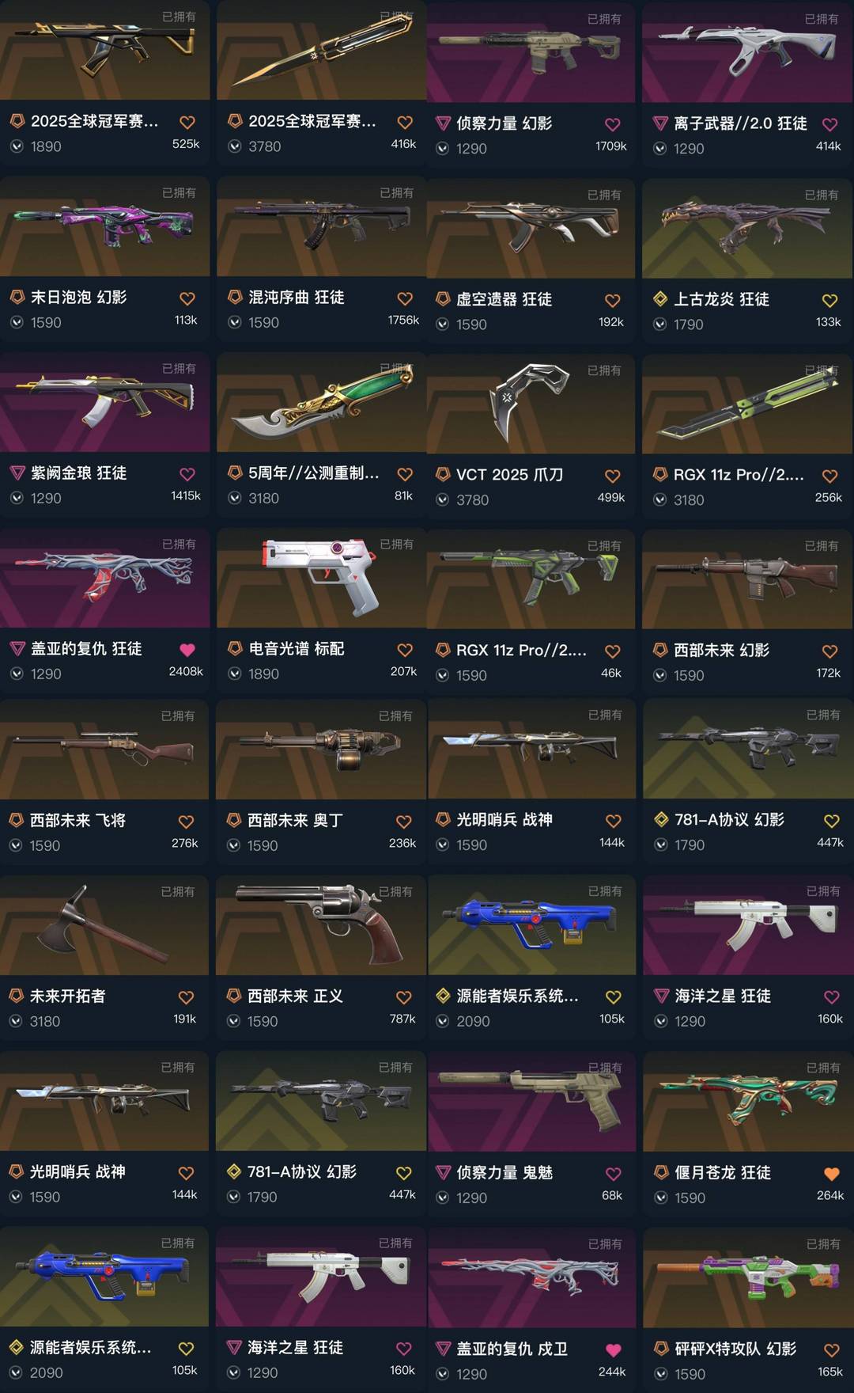Click the 3180 price of 5周年//公测重制
854x1393 pixels.
click(263, 499)
